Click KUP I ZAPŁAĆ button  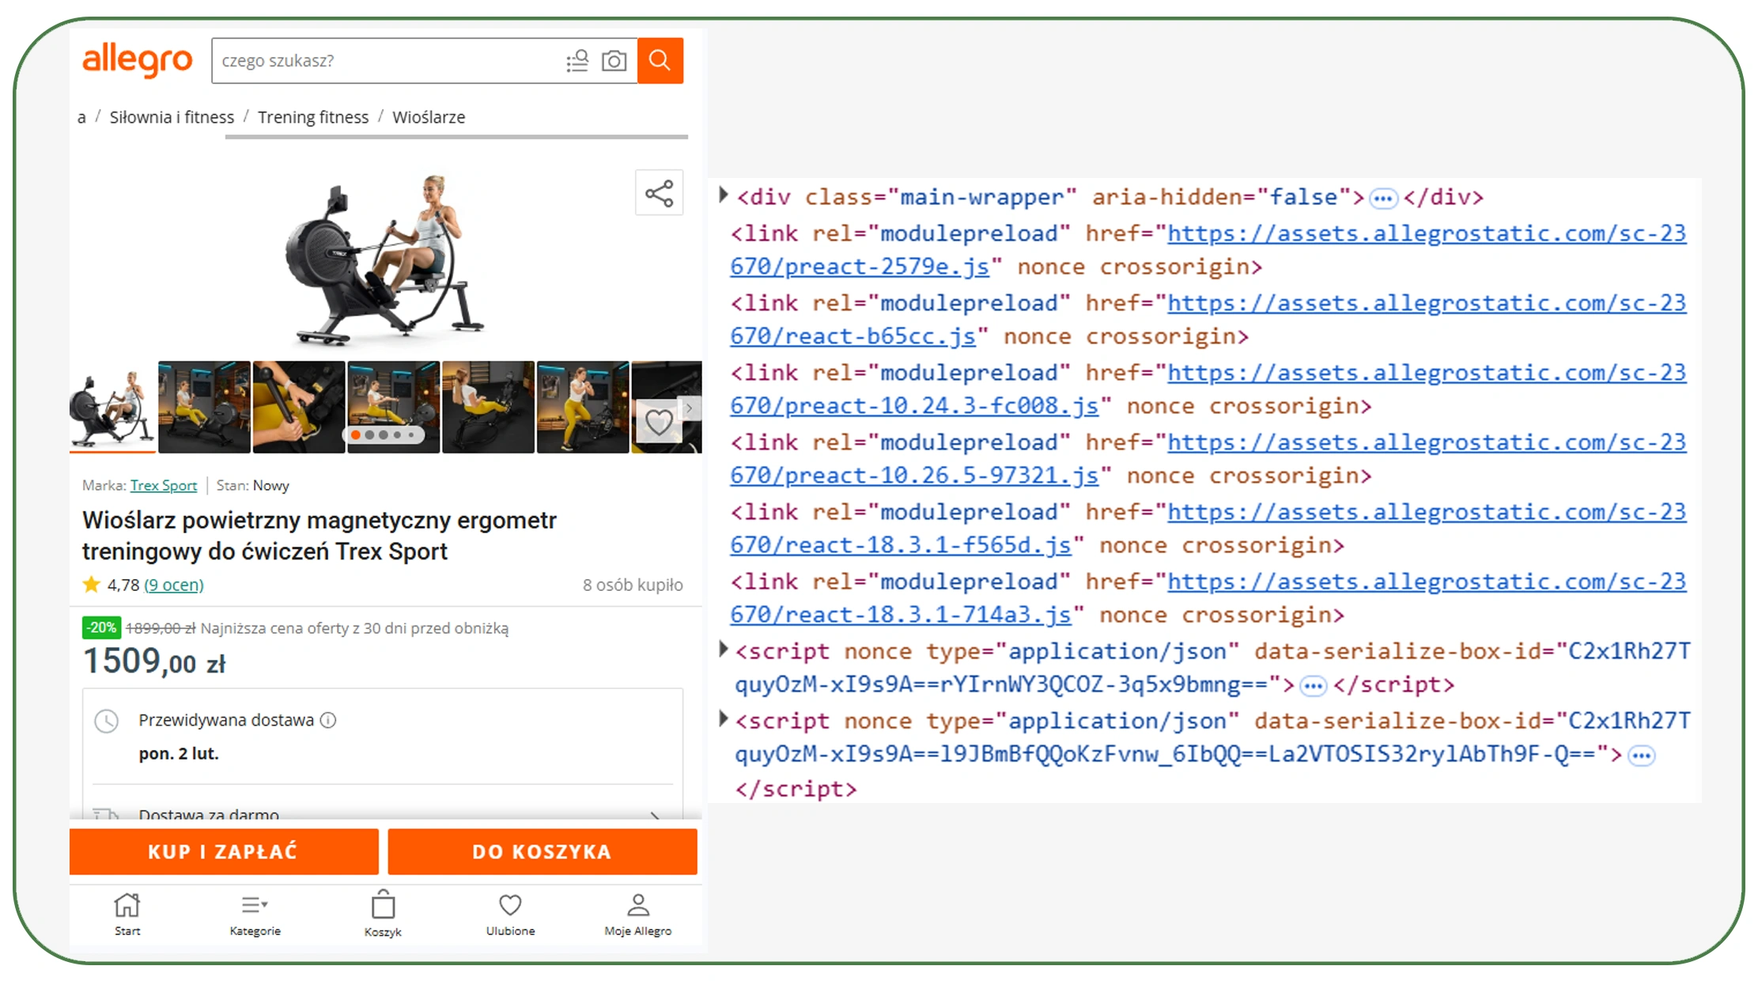224,852
